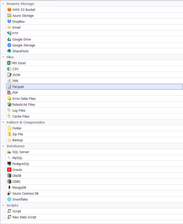The width and height of the screenshot is (183, 224).
Task: Click the MySQL dolphin icon
Action: (9, 158)
